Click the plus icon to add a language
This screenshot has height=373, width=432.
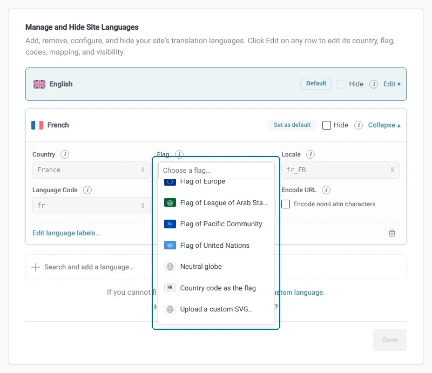[36, 267]
